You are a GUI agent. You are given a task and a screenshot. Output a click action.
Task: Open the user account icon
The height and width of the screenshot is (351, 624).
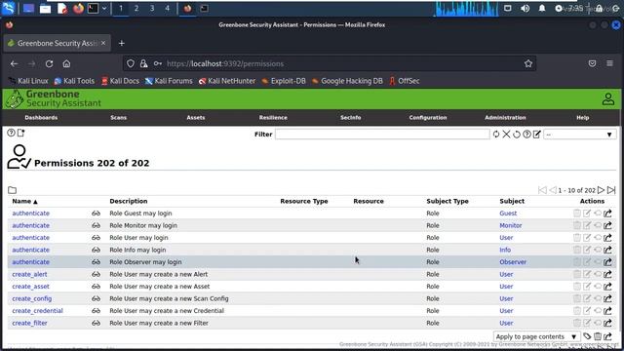click(x=608, y=99)
